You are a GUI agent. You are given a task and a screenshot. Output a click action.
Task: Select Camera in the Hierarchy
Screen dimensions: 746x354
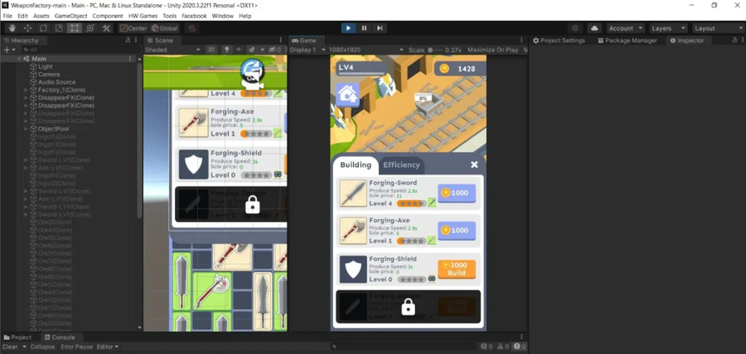49,74
